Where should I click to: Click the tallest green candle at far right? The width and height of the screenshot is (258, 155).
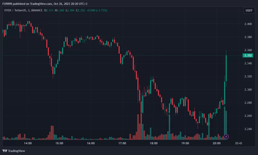[226, 68]
